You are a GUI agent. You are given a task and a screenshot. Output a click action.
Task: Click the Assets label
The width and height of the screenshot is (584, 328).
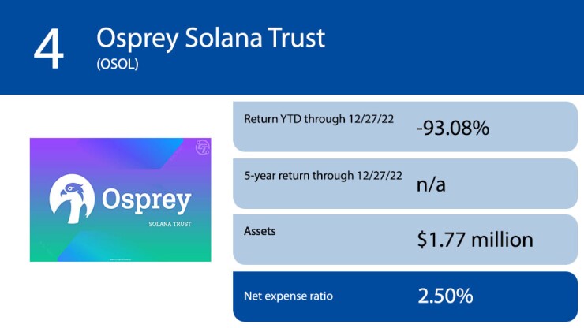(x=259, y=233)
